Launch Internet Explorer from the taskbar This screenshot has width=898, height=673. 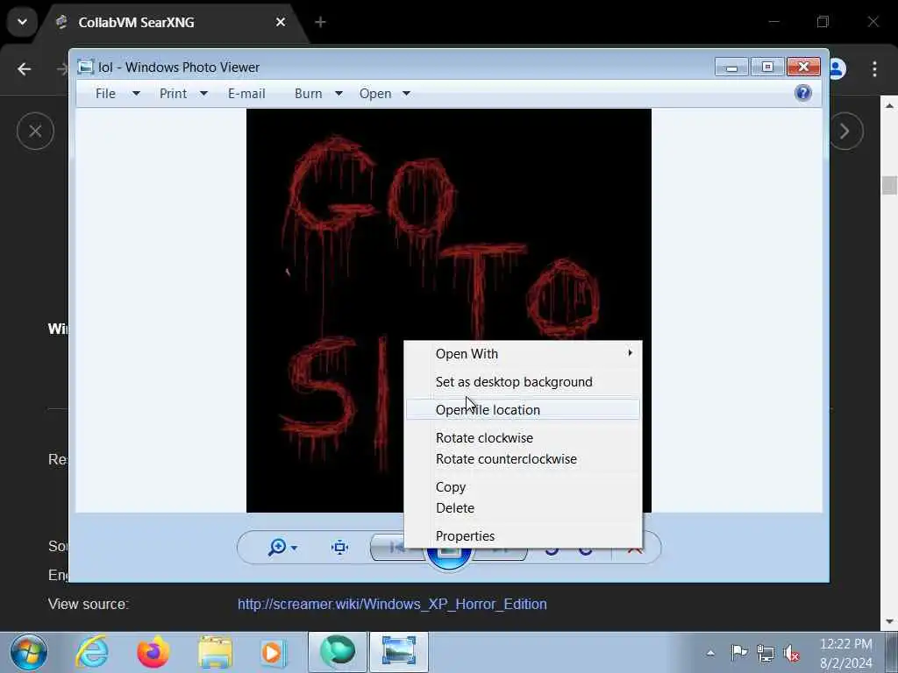[x=92, y=652]
